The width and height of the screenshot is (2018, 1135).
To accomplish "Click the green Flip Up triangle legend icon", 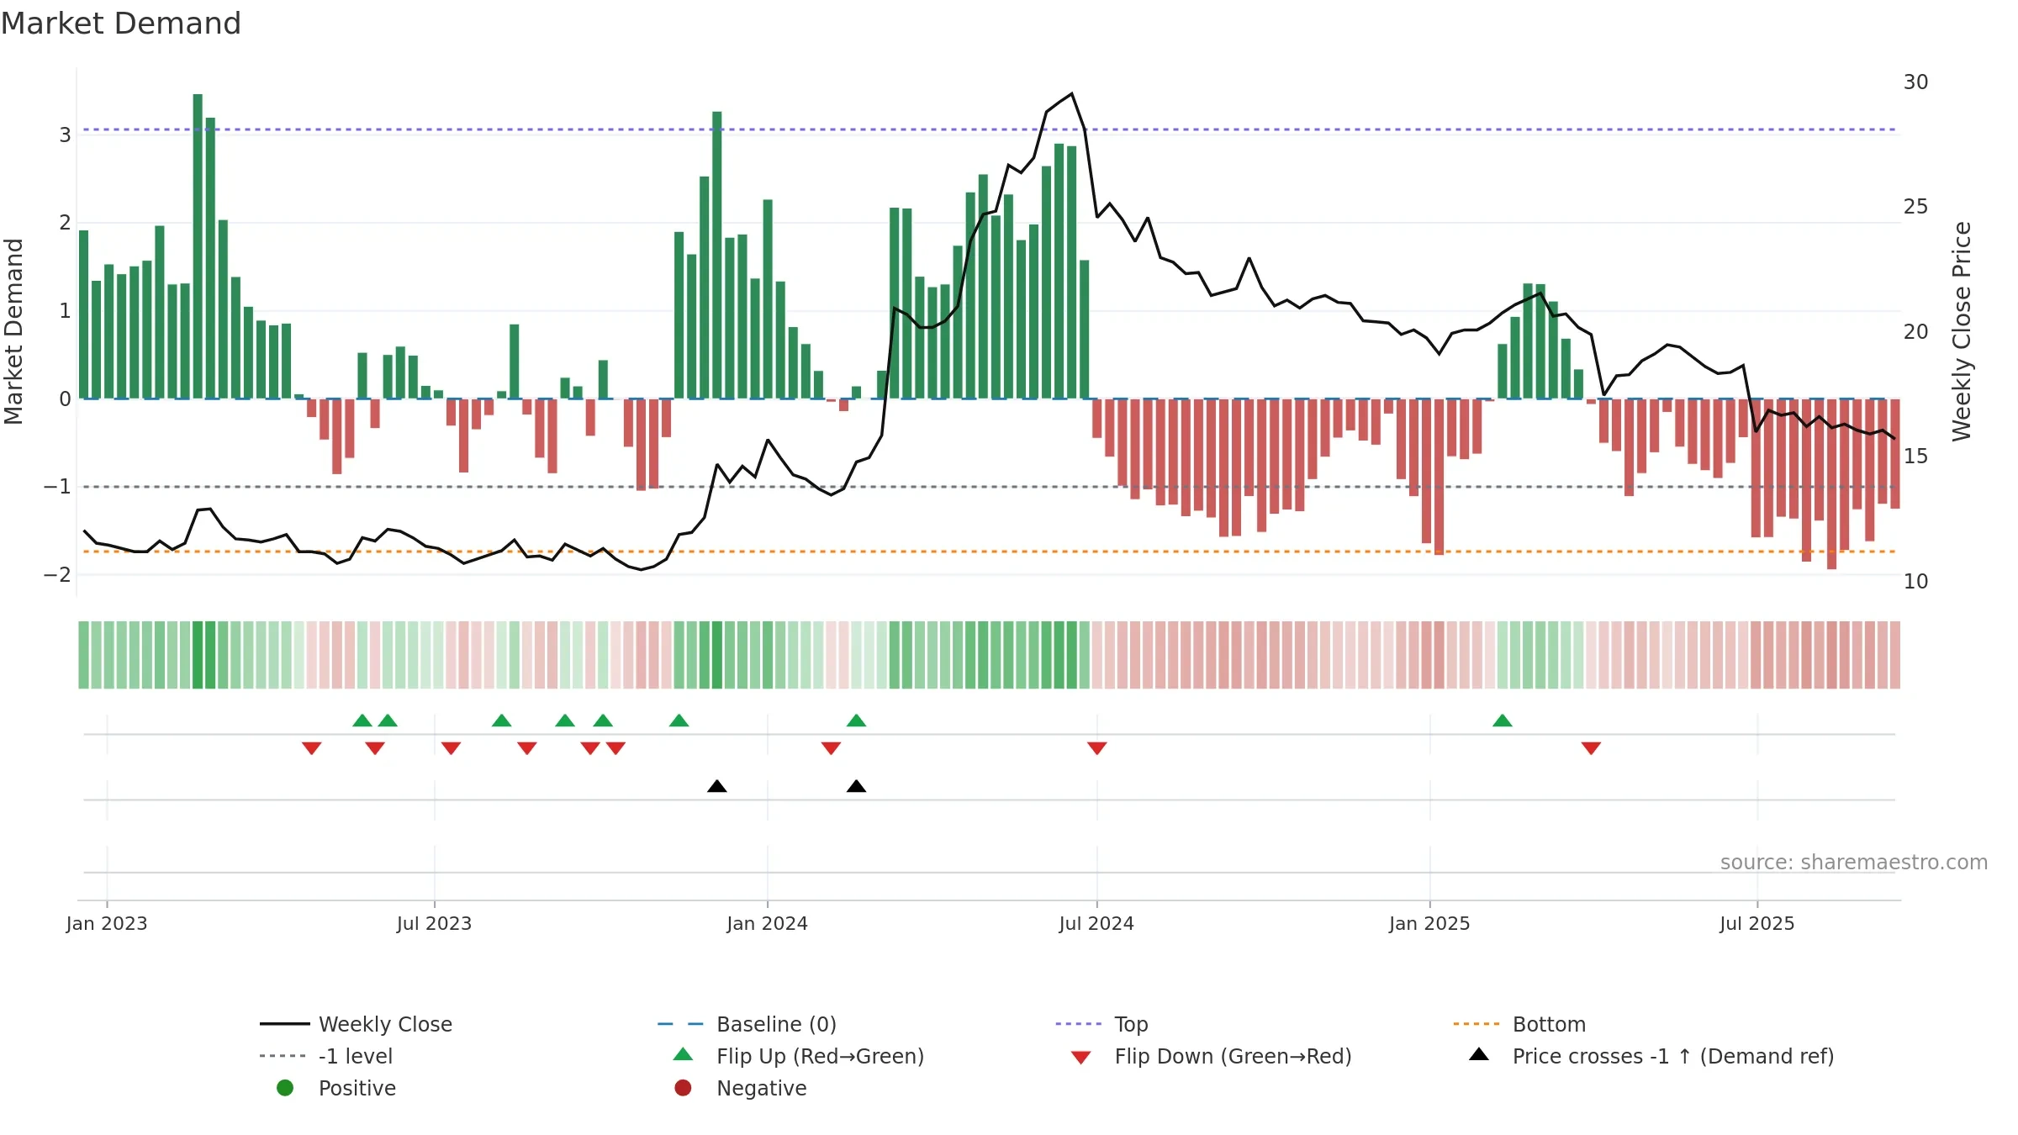I will [683, 1054].
